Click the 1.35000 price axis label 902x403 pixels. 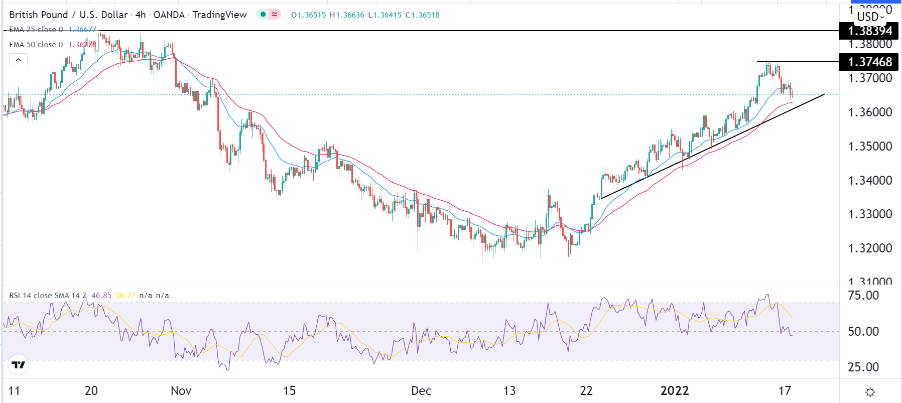point(870,147)
